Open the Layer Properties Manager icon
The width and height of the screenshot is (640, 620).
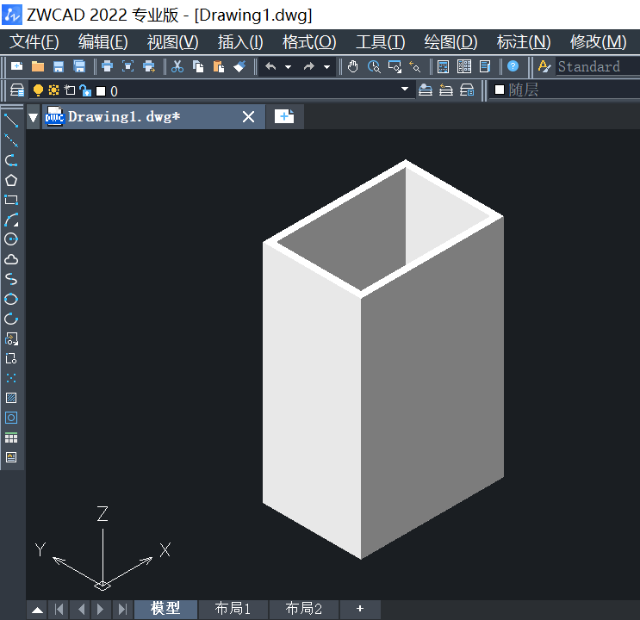click(x=16, y=90)
